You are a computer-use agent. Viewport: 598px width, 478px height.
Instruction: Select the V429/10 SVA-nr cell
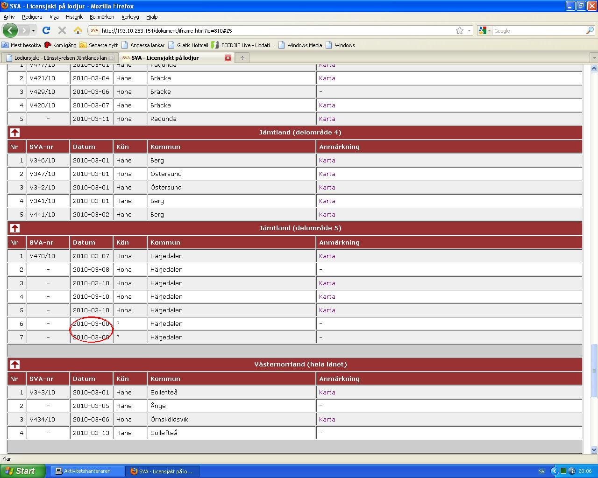pyautogui.click(x=48, y=92)
